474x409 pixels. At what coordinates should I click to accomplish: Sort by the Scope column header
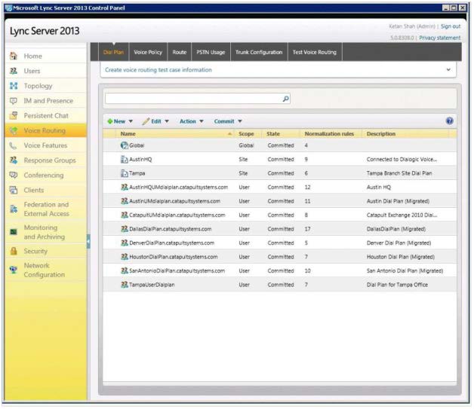point(246,133)
